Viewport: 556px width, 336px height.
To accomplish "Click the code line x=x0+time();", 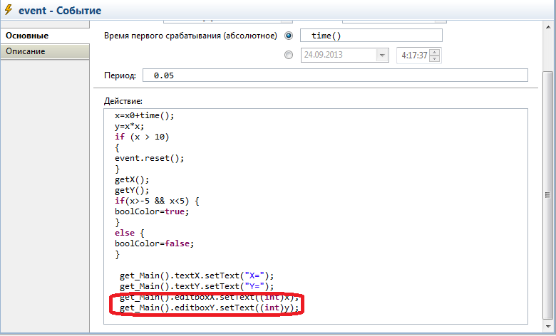I will (x=144, y=116).
